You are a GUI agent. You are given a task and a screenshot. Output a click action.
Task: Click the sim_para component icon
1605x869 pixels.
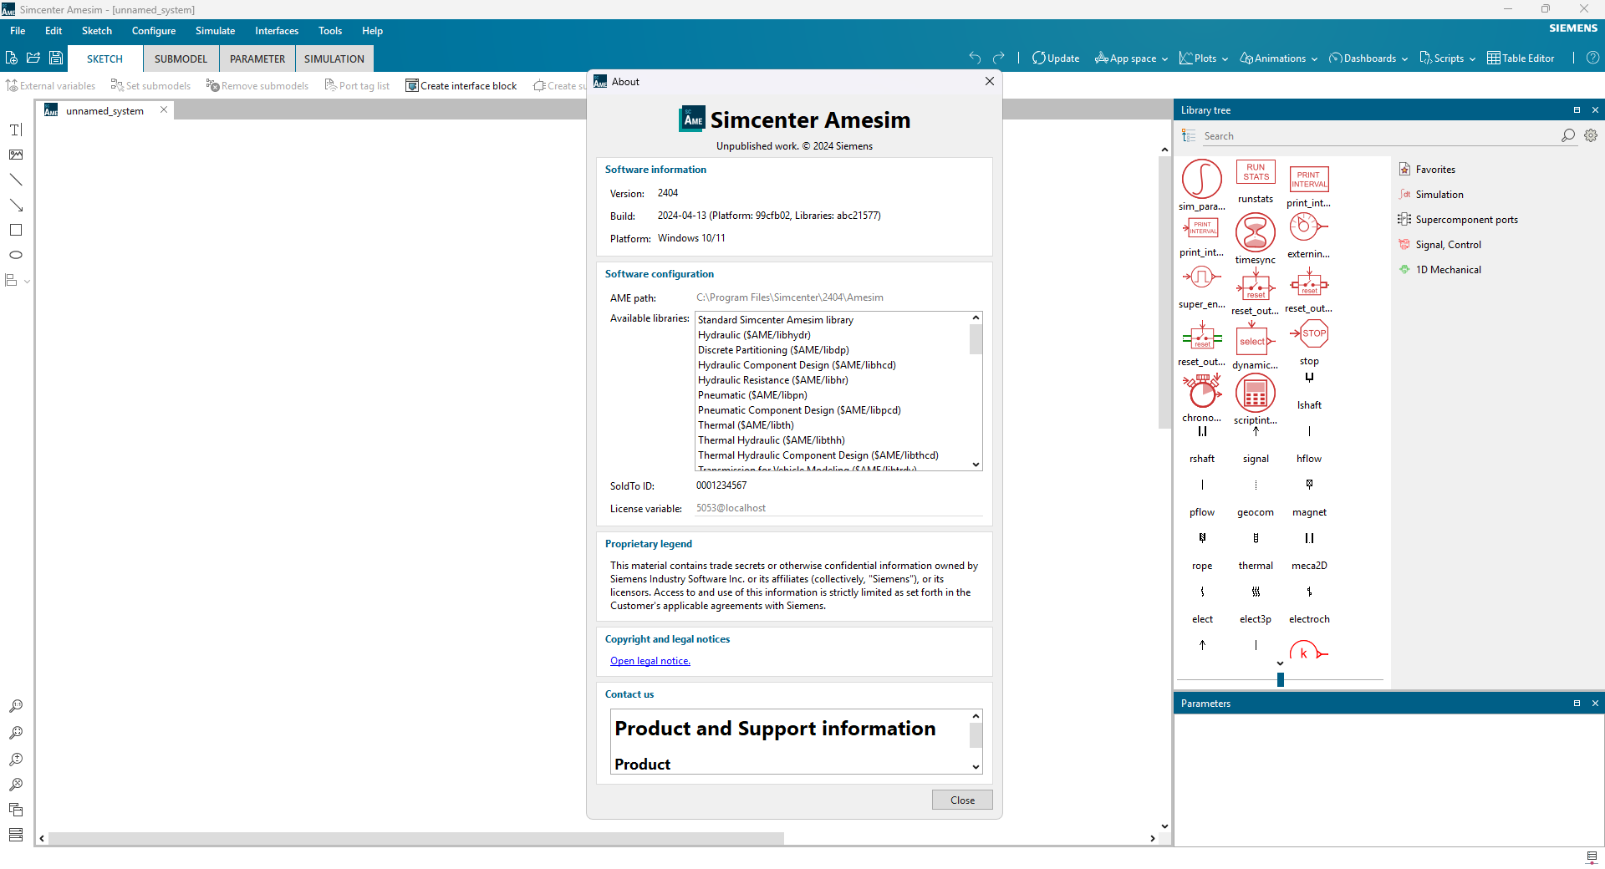tap(1201, 179)
